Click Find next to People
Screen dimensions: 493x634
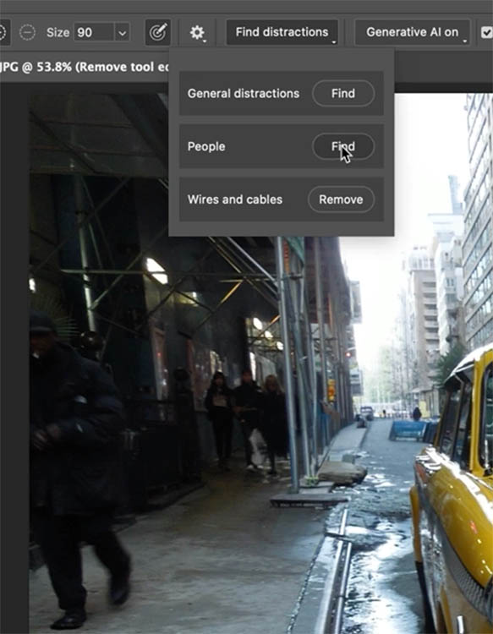coord(343,146)
